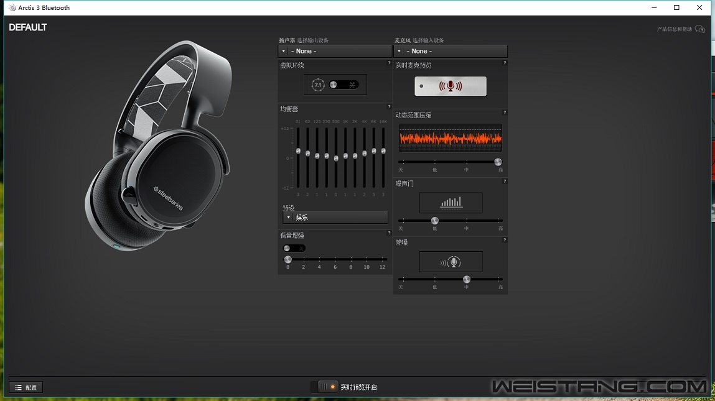This screenshot has height=401, width=715.
Task: Click the speaker dropdown arrow
Action: click(x=284, y=51)
